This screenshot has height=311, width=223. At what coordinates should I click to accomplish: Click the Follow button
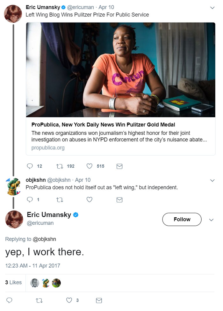(x=182, y=219)
